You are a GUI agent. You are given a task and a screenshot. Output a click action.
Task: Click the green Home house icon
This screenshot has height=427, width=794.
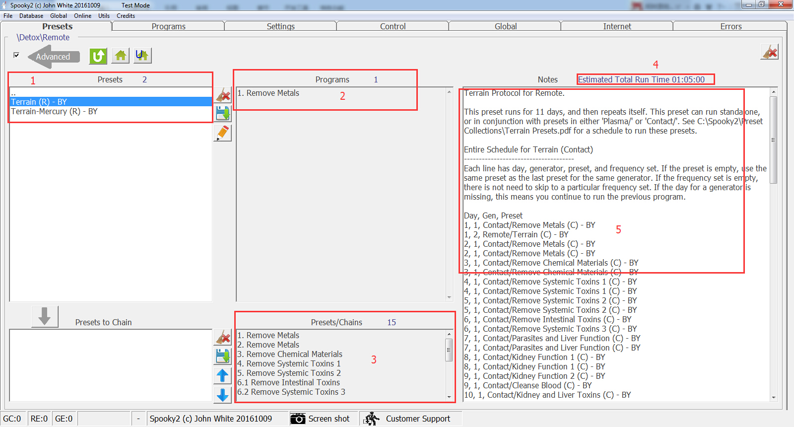(121, 56)
